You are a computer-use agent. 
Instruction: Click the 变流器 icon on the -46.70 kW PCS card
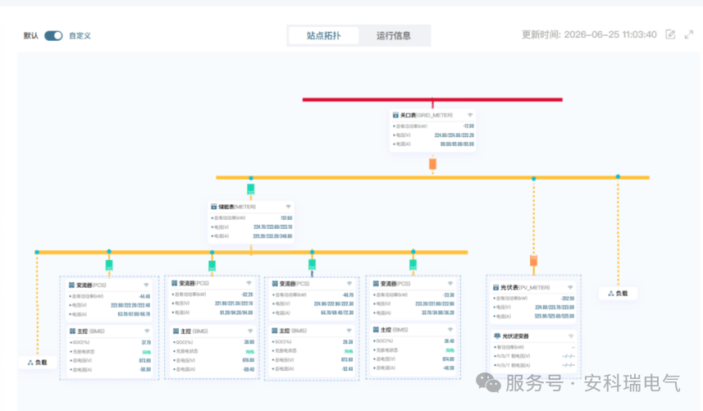[275, 284]
